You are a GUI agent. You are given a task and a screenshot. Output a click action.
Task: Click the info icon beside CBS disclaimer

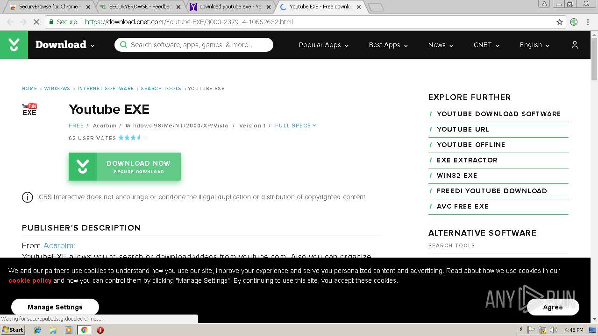point(28,197)
